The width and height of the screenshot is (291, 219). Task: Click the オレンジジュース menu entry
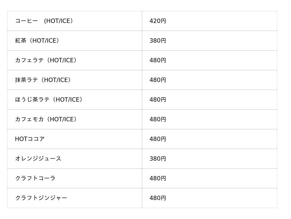coord(38,159)
